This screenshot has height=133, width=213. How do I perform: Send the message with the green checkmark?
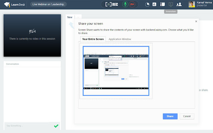coord(56,126)
